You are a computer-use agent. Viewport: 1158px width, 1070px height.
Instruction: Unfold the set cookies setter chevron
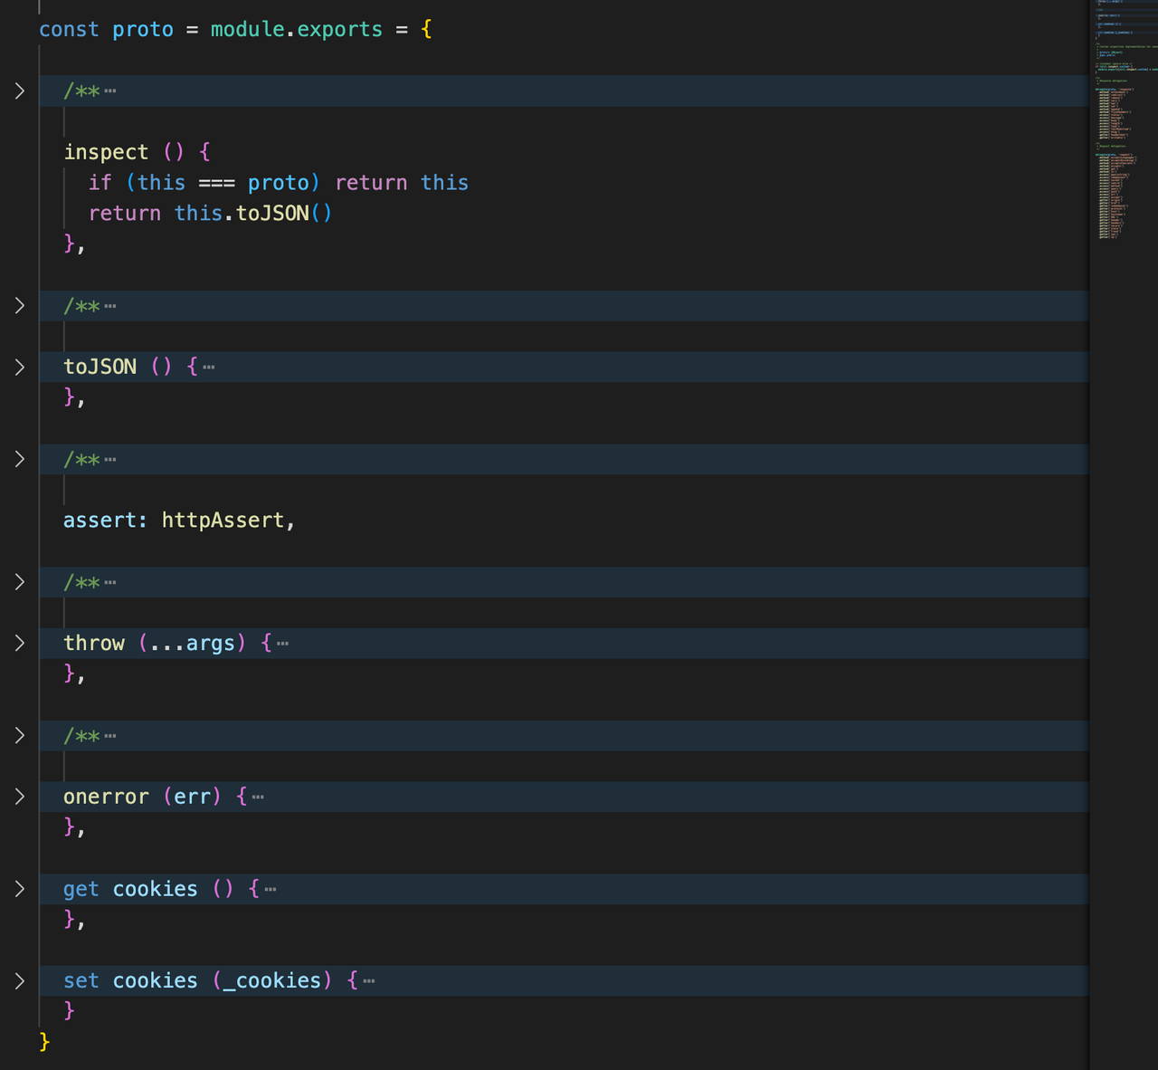pyautogui.click(x=20, y=980)
